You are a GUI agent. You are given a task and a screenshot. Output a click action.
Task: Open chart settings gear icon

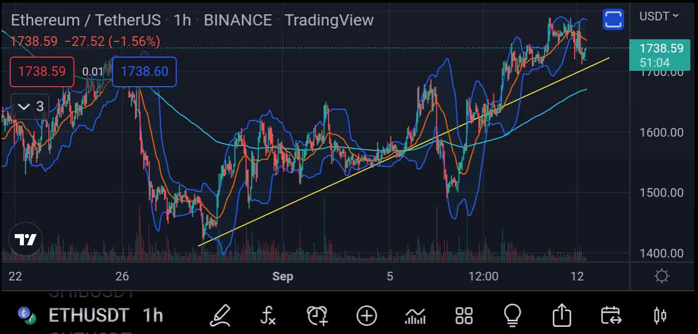tap(661, 276)
